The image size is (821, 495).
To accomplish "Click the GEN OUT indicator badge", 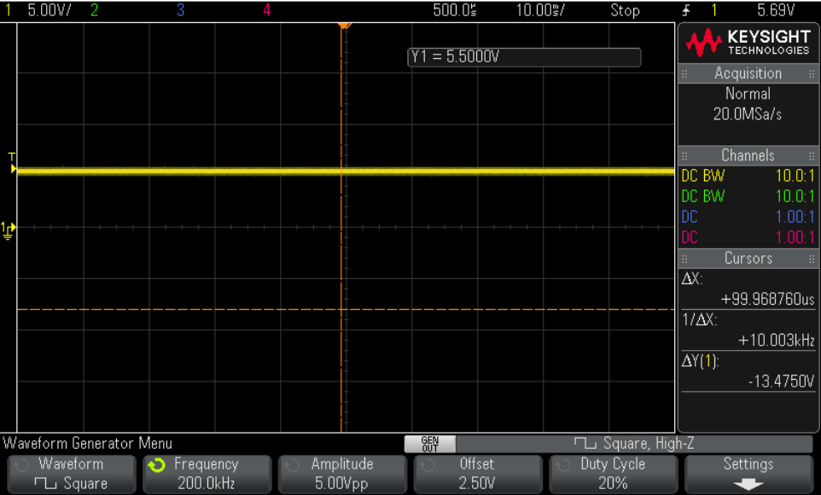I will [429, 444].
